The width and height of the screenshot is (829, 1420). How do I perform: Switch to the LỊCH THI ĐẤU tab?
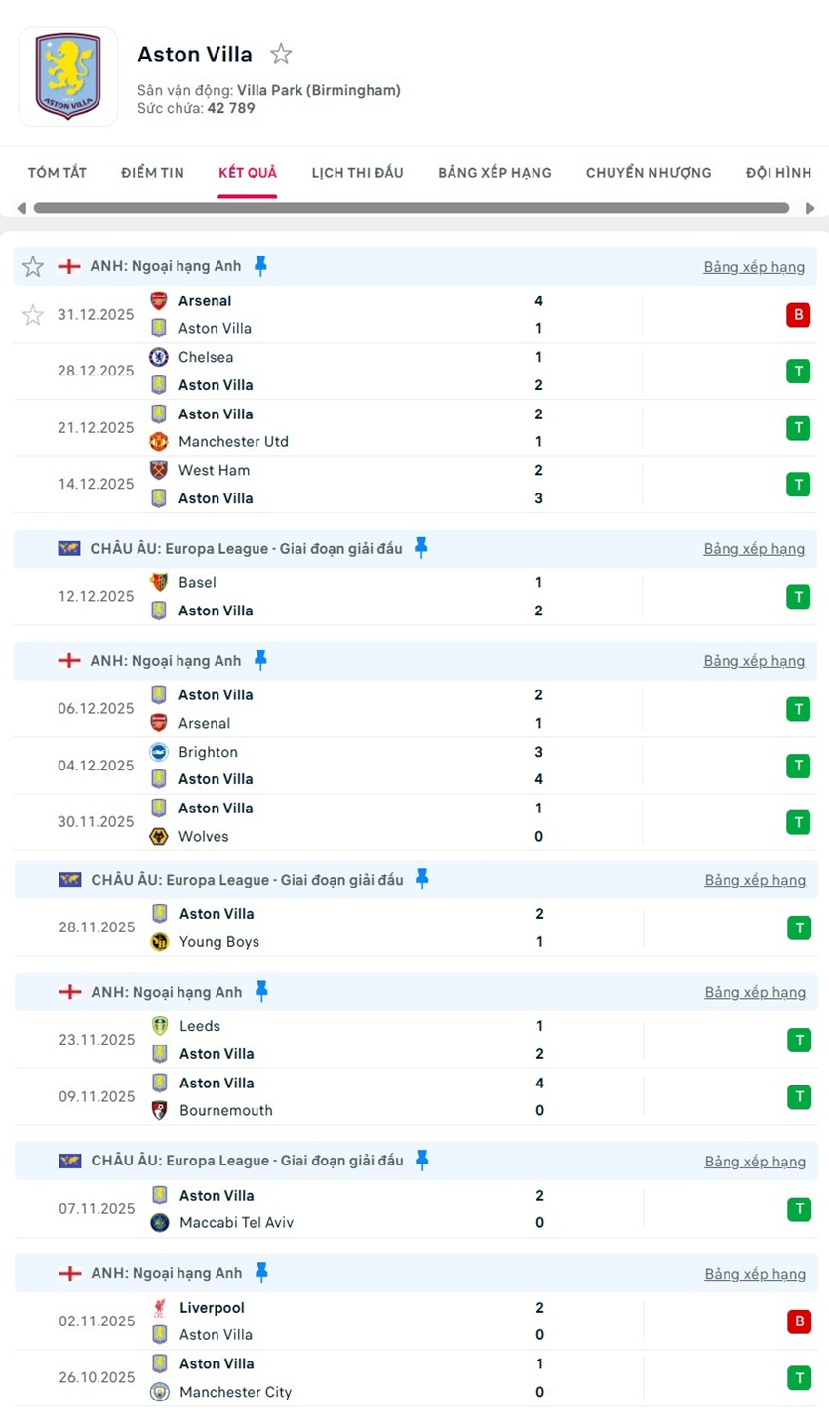click(x=357, y=173)
